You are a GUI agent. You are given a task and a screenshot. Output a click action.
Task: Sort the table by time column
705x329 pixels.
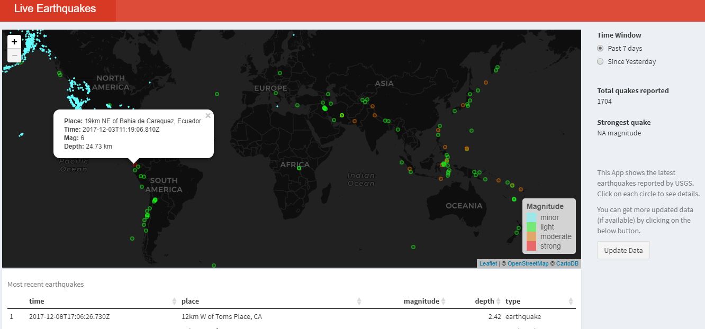point(37,301)
